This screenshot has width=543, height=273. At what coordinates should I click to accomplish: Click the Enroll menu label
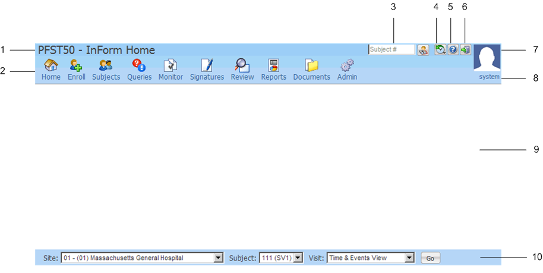pos(76,77)
